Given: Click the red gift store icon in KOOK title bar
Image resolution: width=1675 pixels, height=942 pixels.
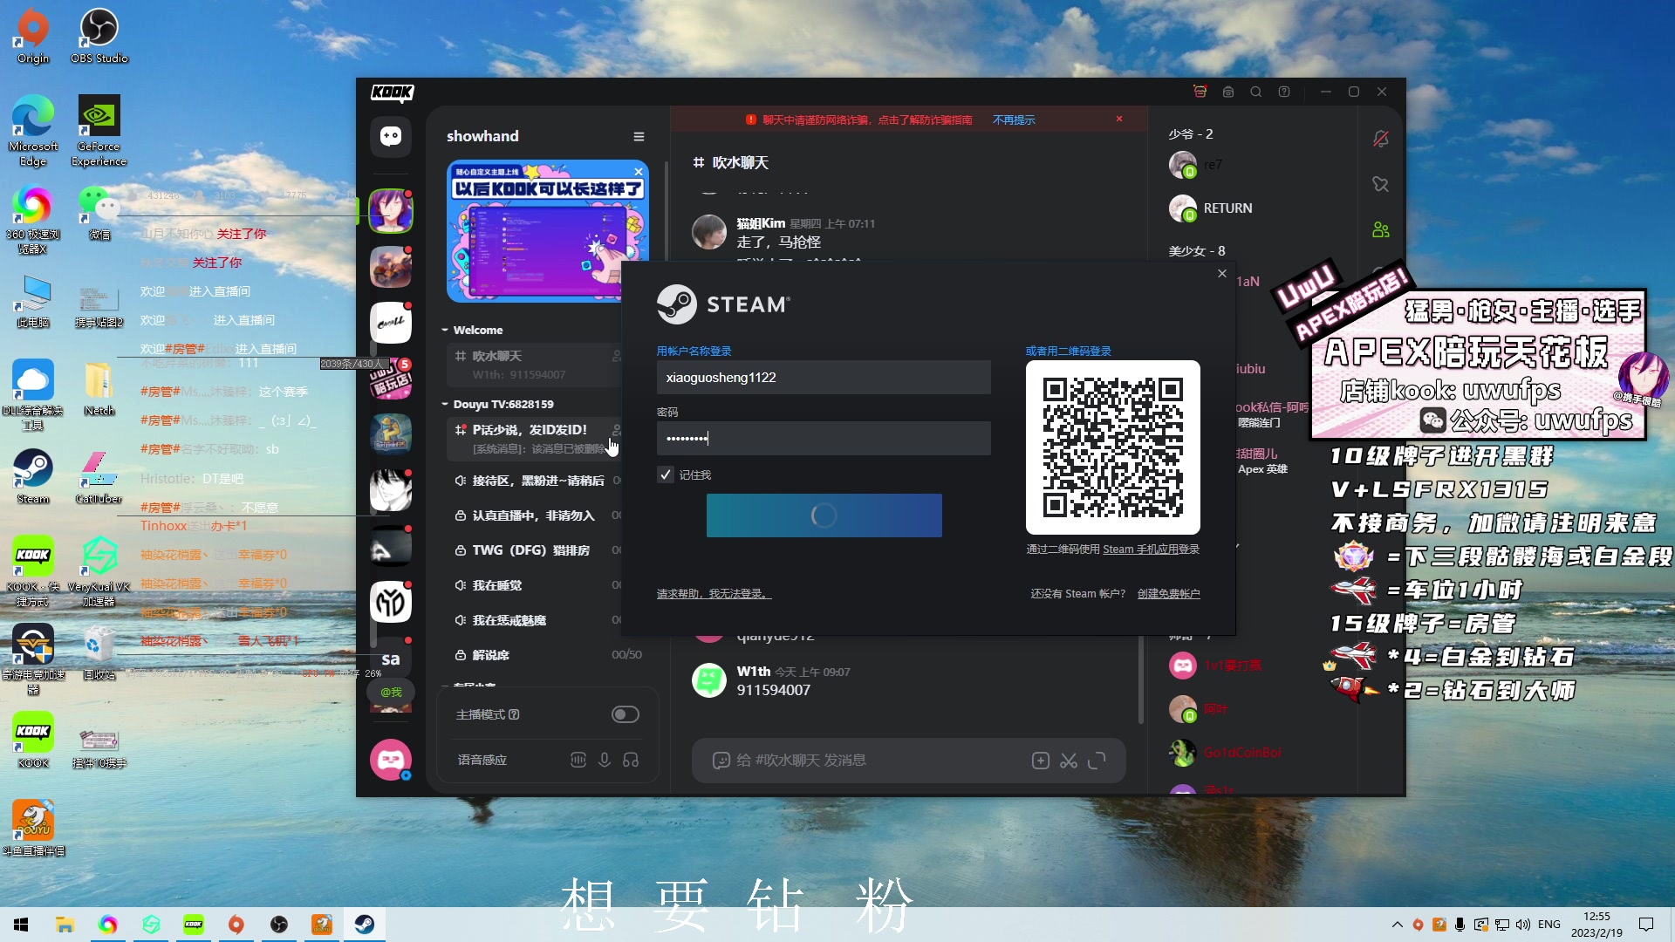Looking at the screenshot, I should (1200, 92).
